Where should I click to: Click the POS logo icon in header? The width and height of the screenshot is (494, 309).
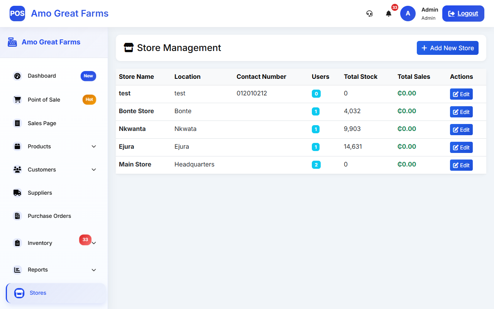[x=17, y=14]
